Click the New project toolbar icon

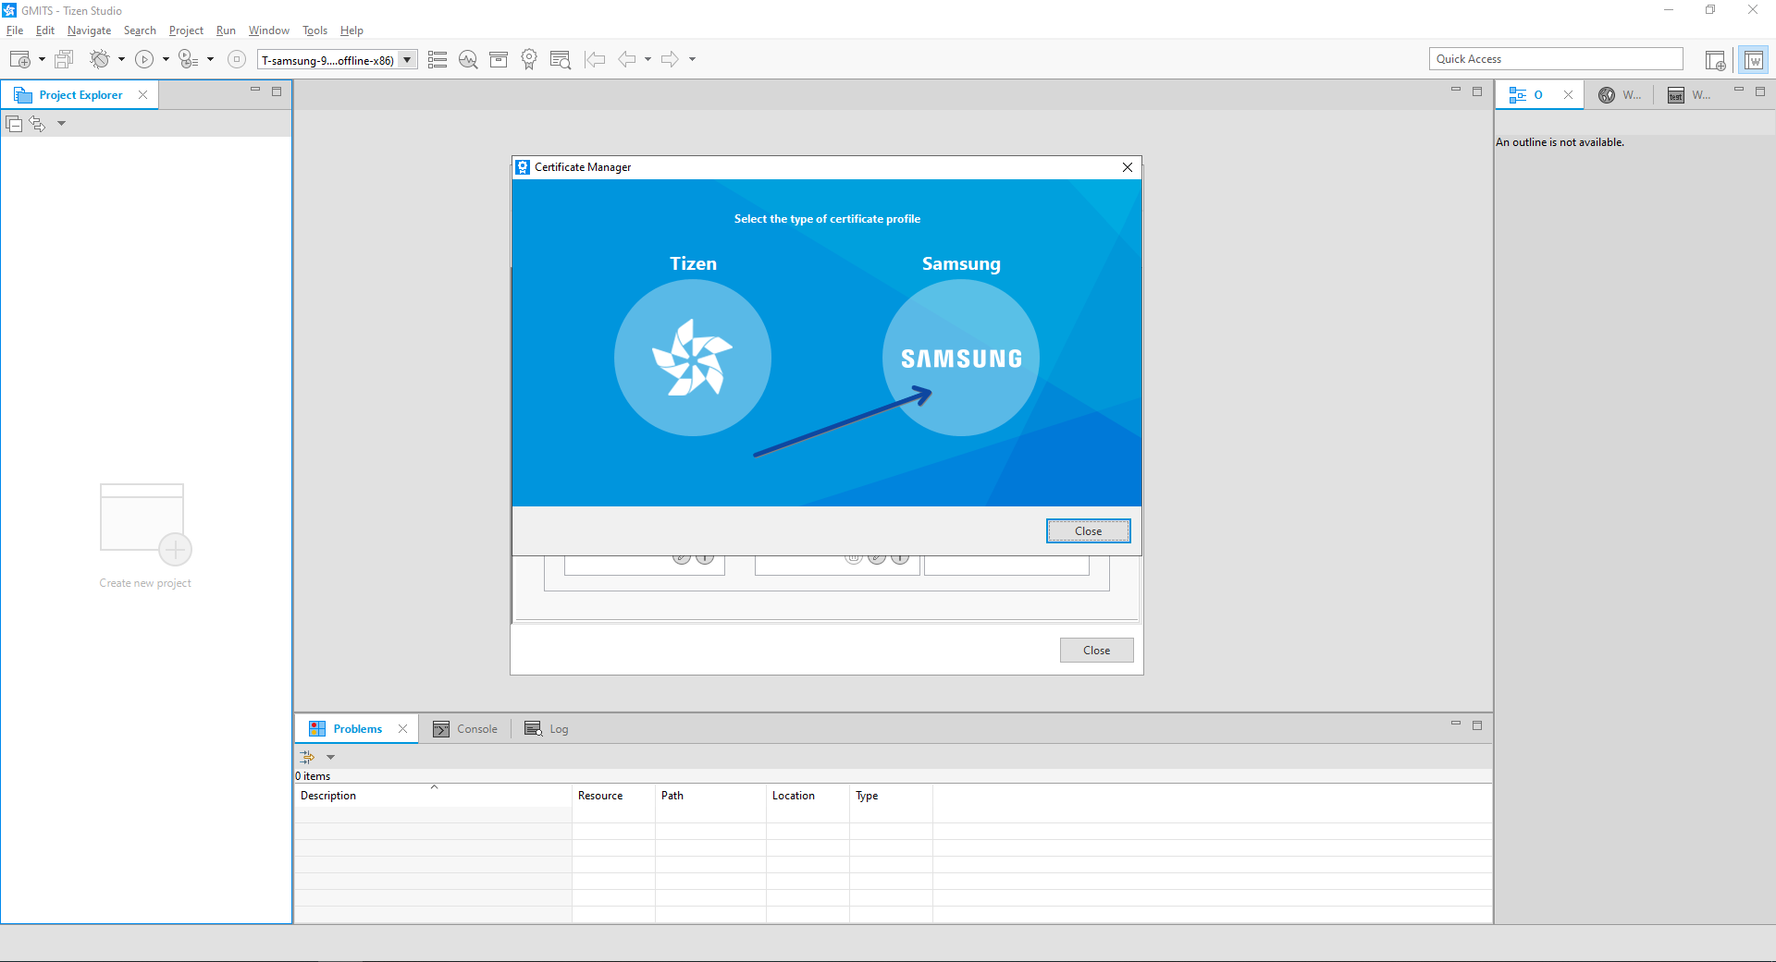pos(20,59)
